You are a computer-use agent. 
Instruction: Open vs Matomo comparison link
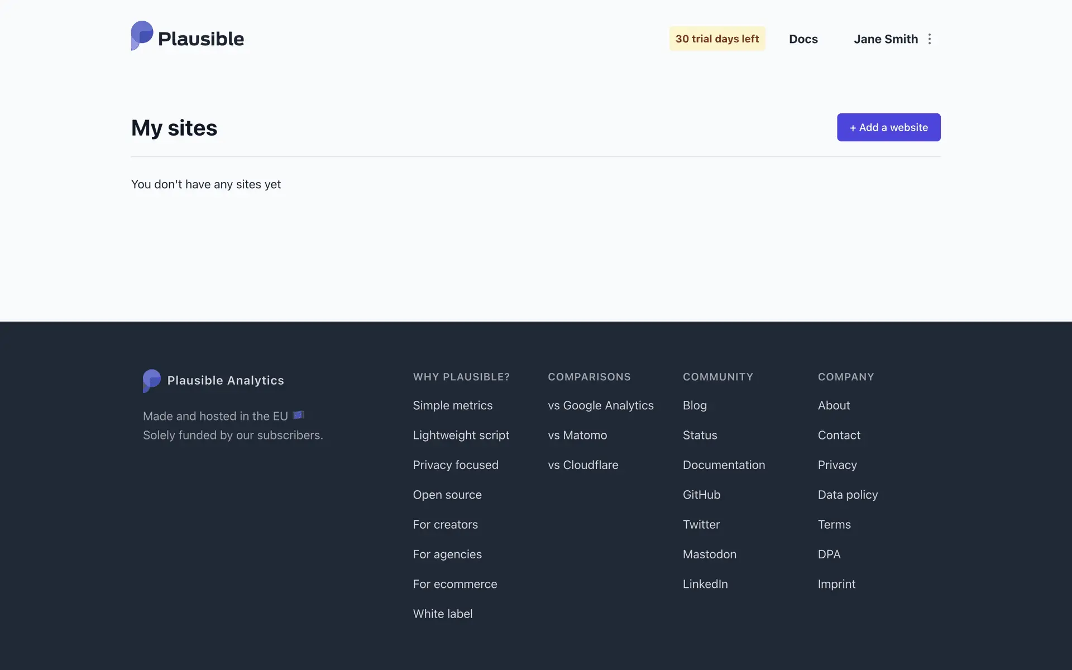(x=577, y=435)
